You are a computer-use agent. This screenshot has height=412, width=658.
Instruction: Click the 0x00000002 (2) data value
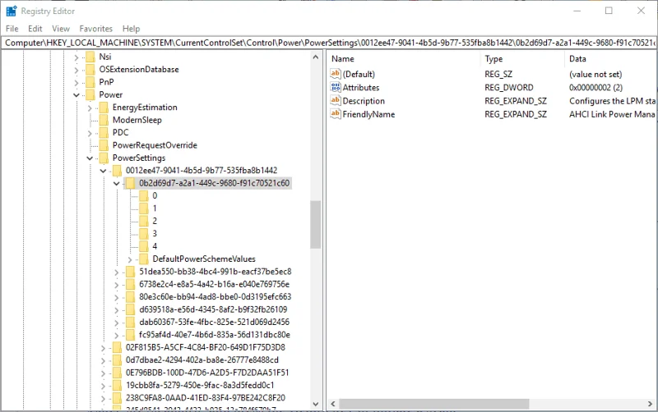[595, 88]
